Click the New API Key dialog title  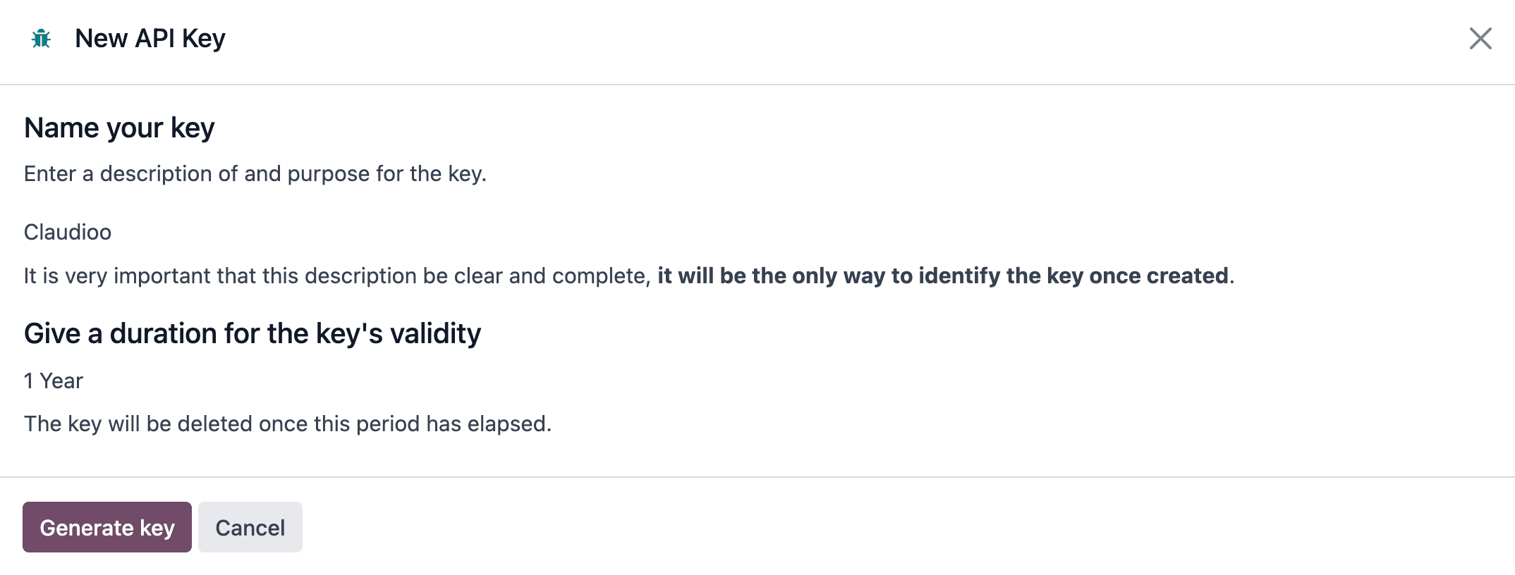pos(150,39)
